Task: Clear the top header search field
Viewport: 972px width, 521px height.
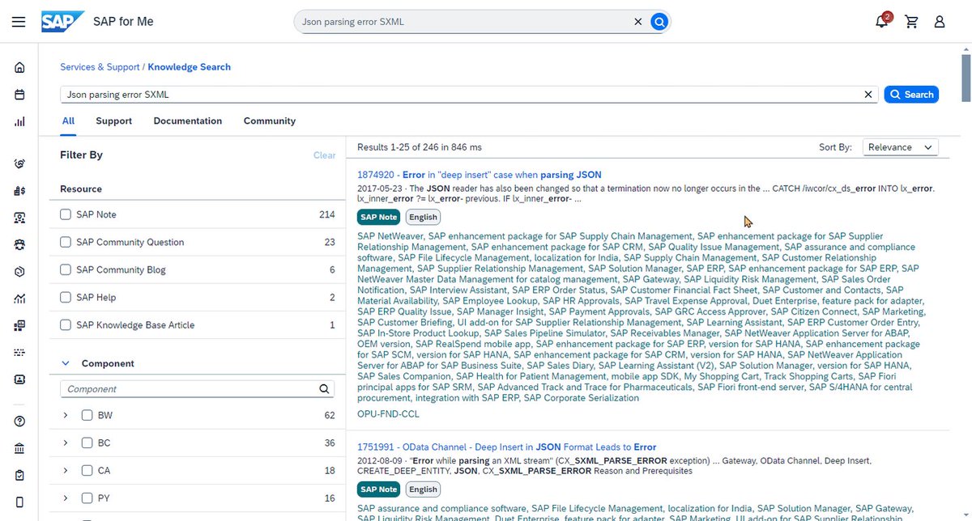Action: point(637,22)
